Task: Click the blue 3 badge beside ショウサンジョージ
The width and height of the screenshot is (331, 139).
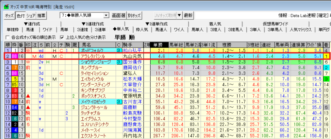Action: click(x=119, y=62)
